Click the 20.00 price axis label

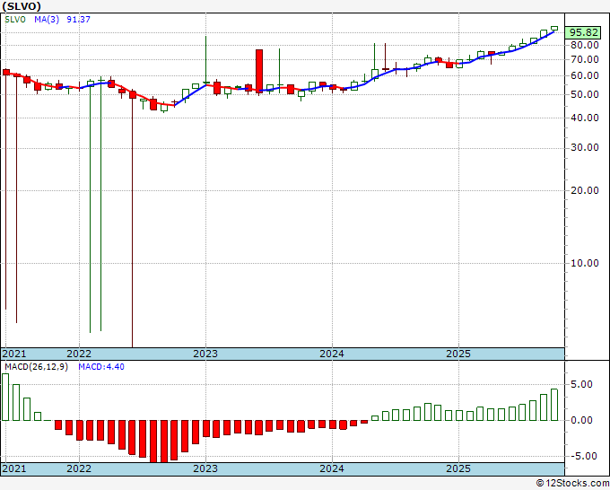(585, 190)
